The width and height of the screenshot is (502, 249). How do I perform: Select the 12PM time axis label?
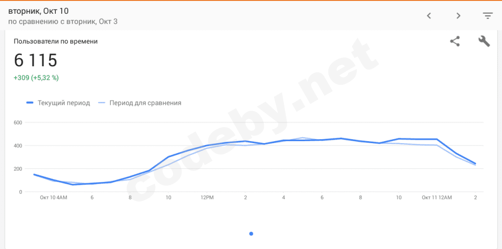[x=207, y=198]
